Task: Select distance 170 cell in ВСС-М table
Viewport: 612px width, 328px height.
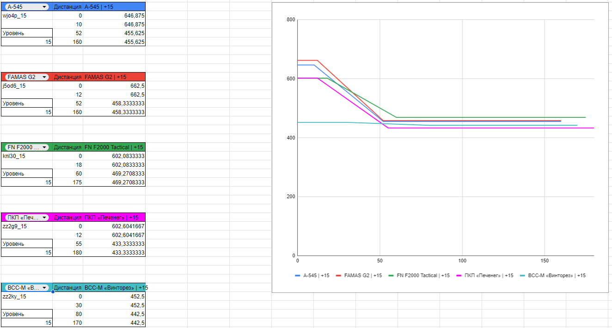Action: (x=68, y=323)
